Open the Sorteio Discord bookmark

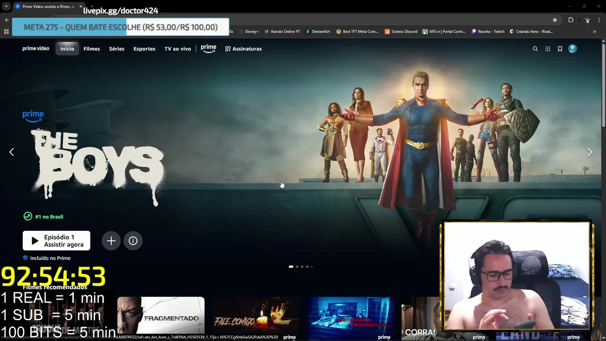[401, 32]
